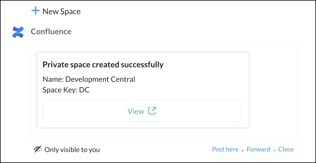Image resolution: width=316 pixels, height=163 pixels.
Task: Click the dot separator before Close
Action: point(274,150)
